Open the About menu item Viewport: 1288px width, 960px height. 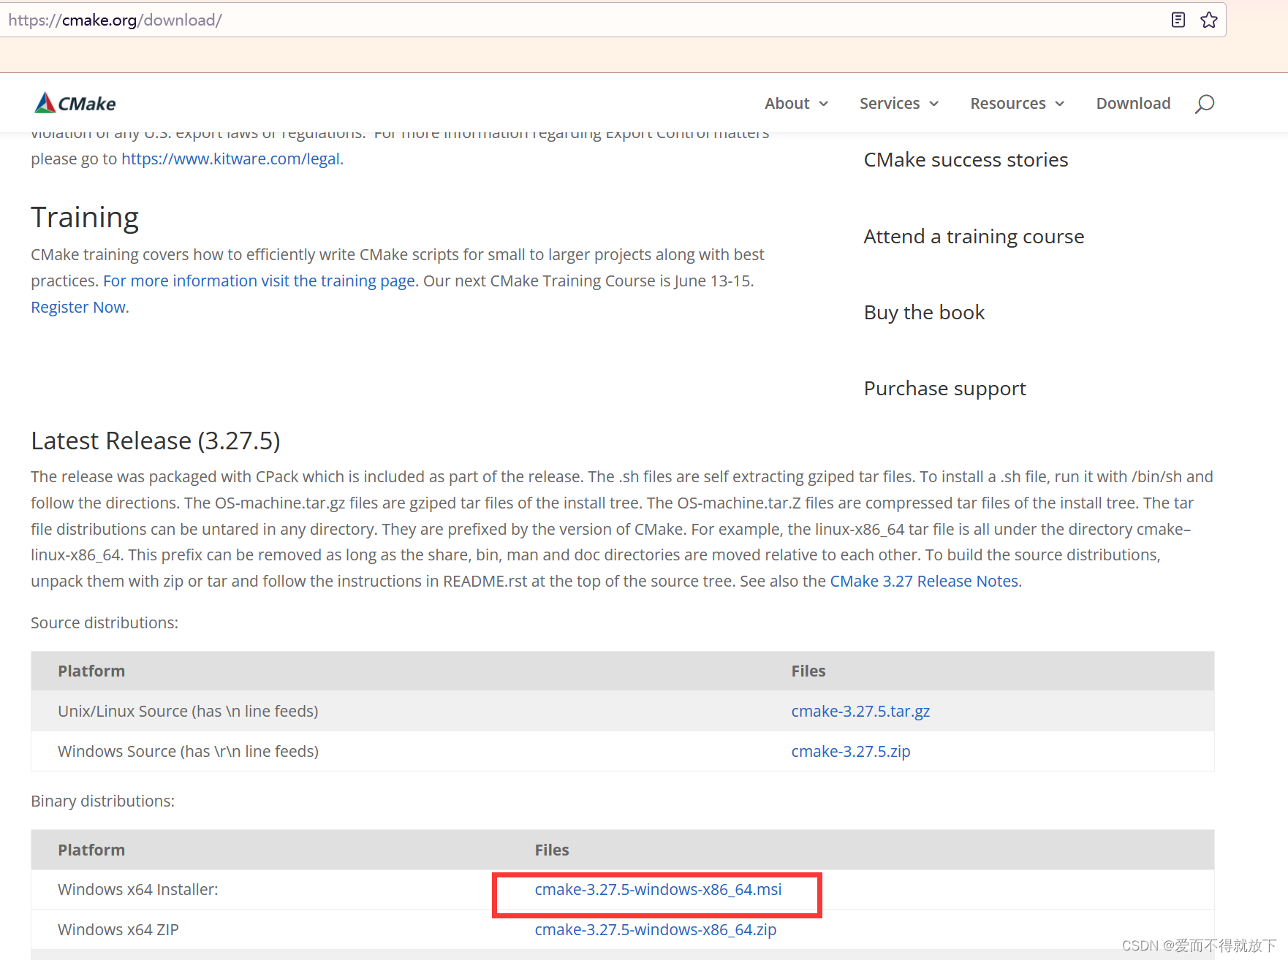[x=787, y=103]
